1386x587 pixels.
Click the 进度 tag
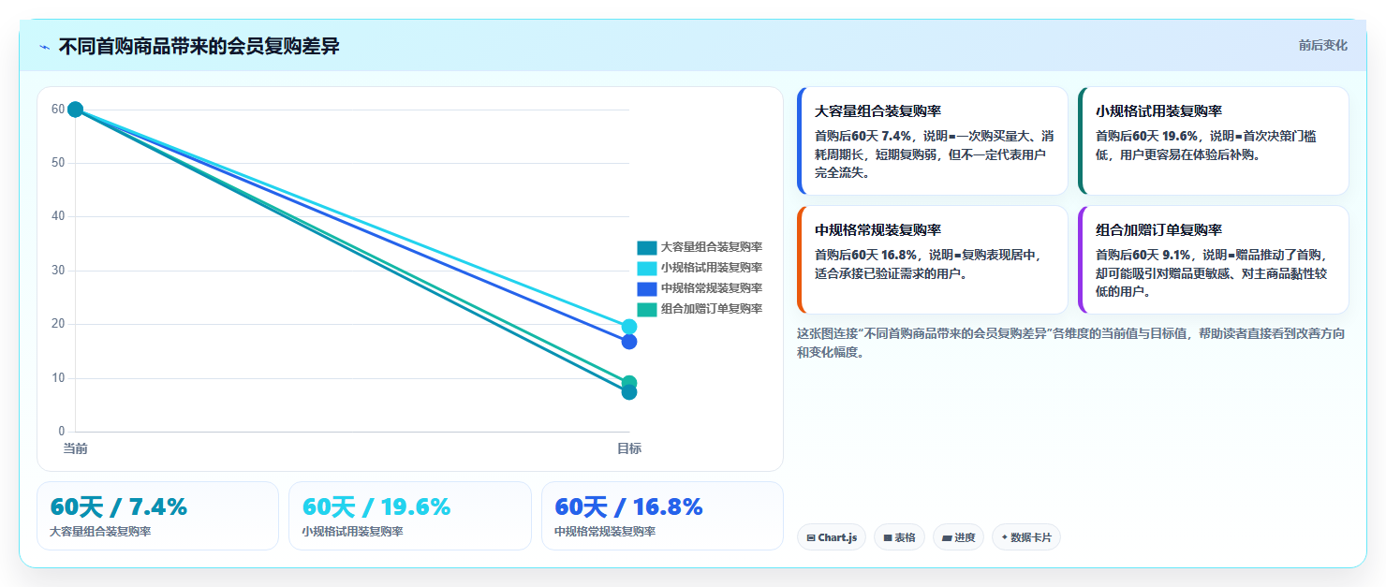pyautogui.click(x=958, y=537)
